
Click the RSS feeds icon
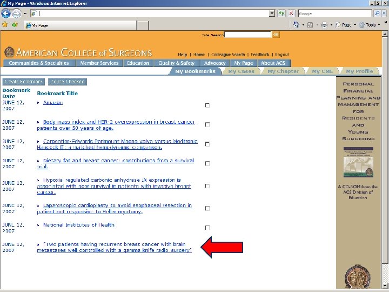[x=310, y=25]
